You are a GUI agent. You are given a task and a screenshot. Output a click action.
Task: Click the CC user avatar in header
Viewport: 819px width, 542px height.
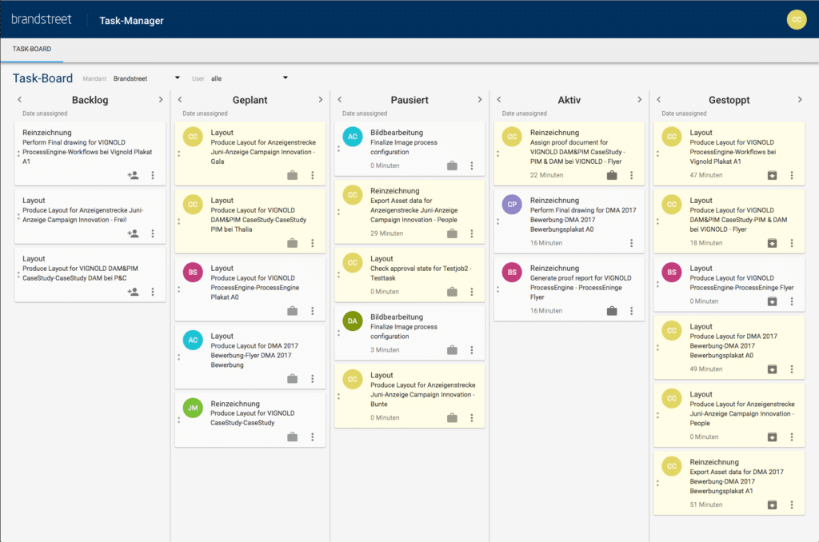coord(796,20)
